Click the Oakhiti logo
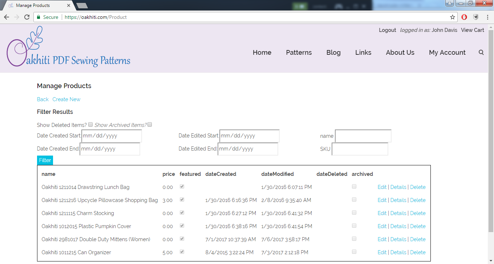Screen dimensions: 494x264 [68, 46]
